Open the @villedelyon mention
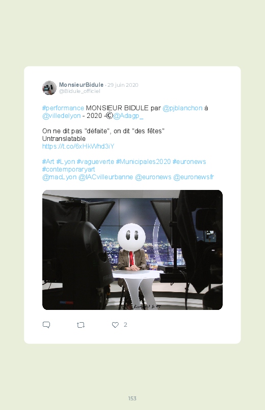Viewport: 265px width, 410px height. (61, 115)
